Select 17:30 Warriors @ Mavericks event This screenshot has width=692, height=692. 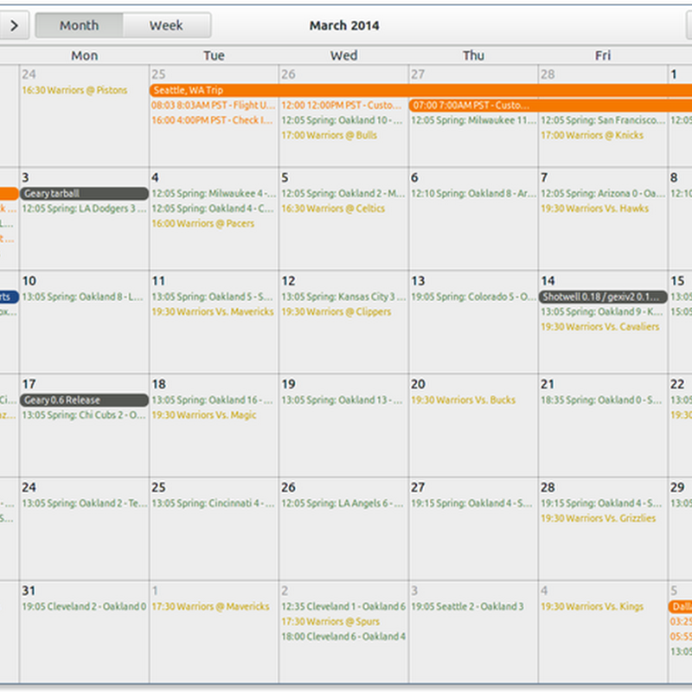(210, 606)
